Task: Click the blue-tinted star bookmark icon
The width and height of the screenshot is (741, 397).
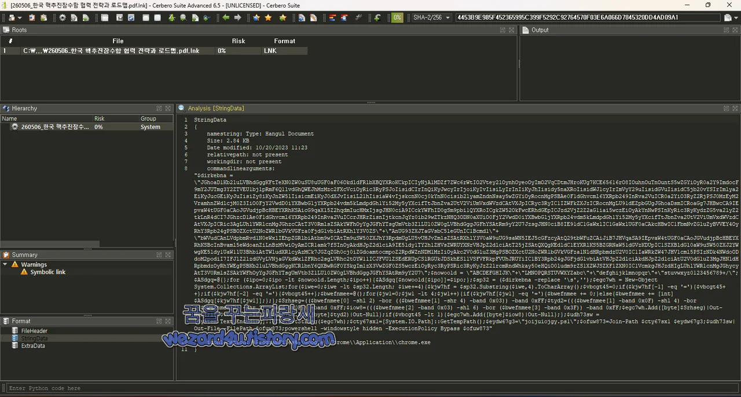Action: tap(256, 17)
